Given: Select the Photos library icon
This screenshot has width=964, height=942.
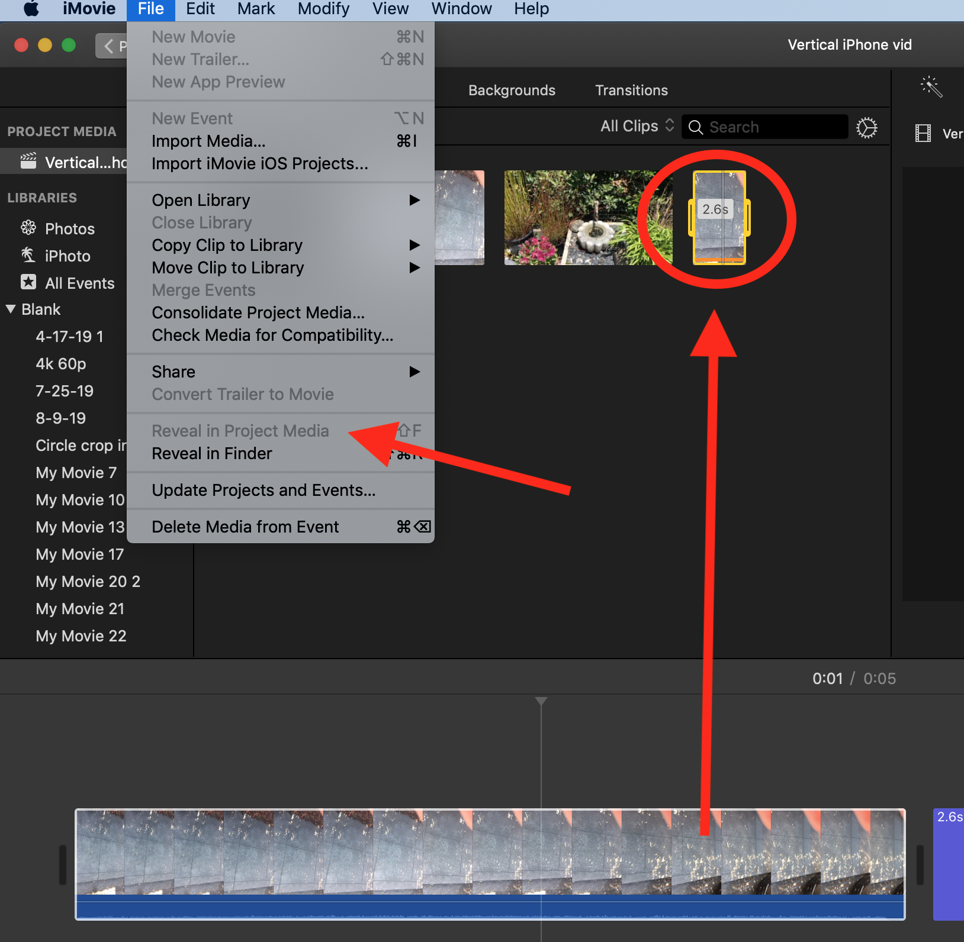Looking at the screenshot, I should [28, 228].
